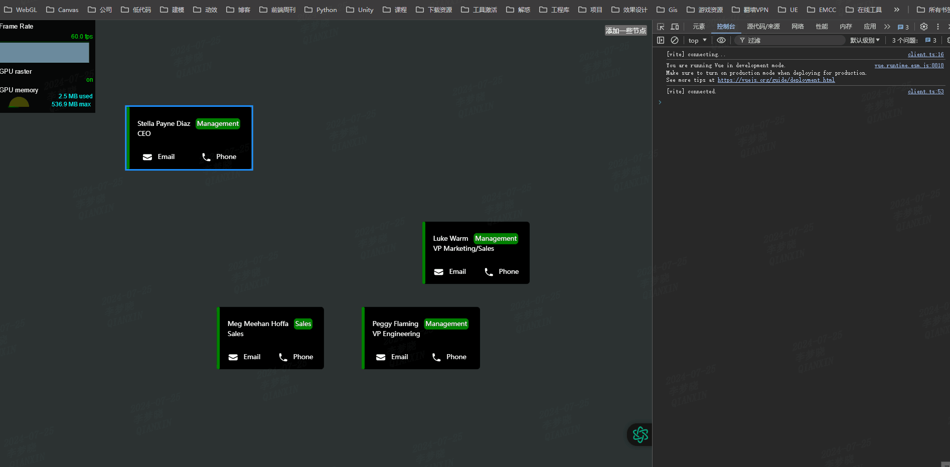Screen dimensions: 950x467
Task: Clear the console with the ban icon
Action: click(x=675, y=40)
